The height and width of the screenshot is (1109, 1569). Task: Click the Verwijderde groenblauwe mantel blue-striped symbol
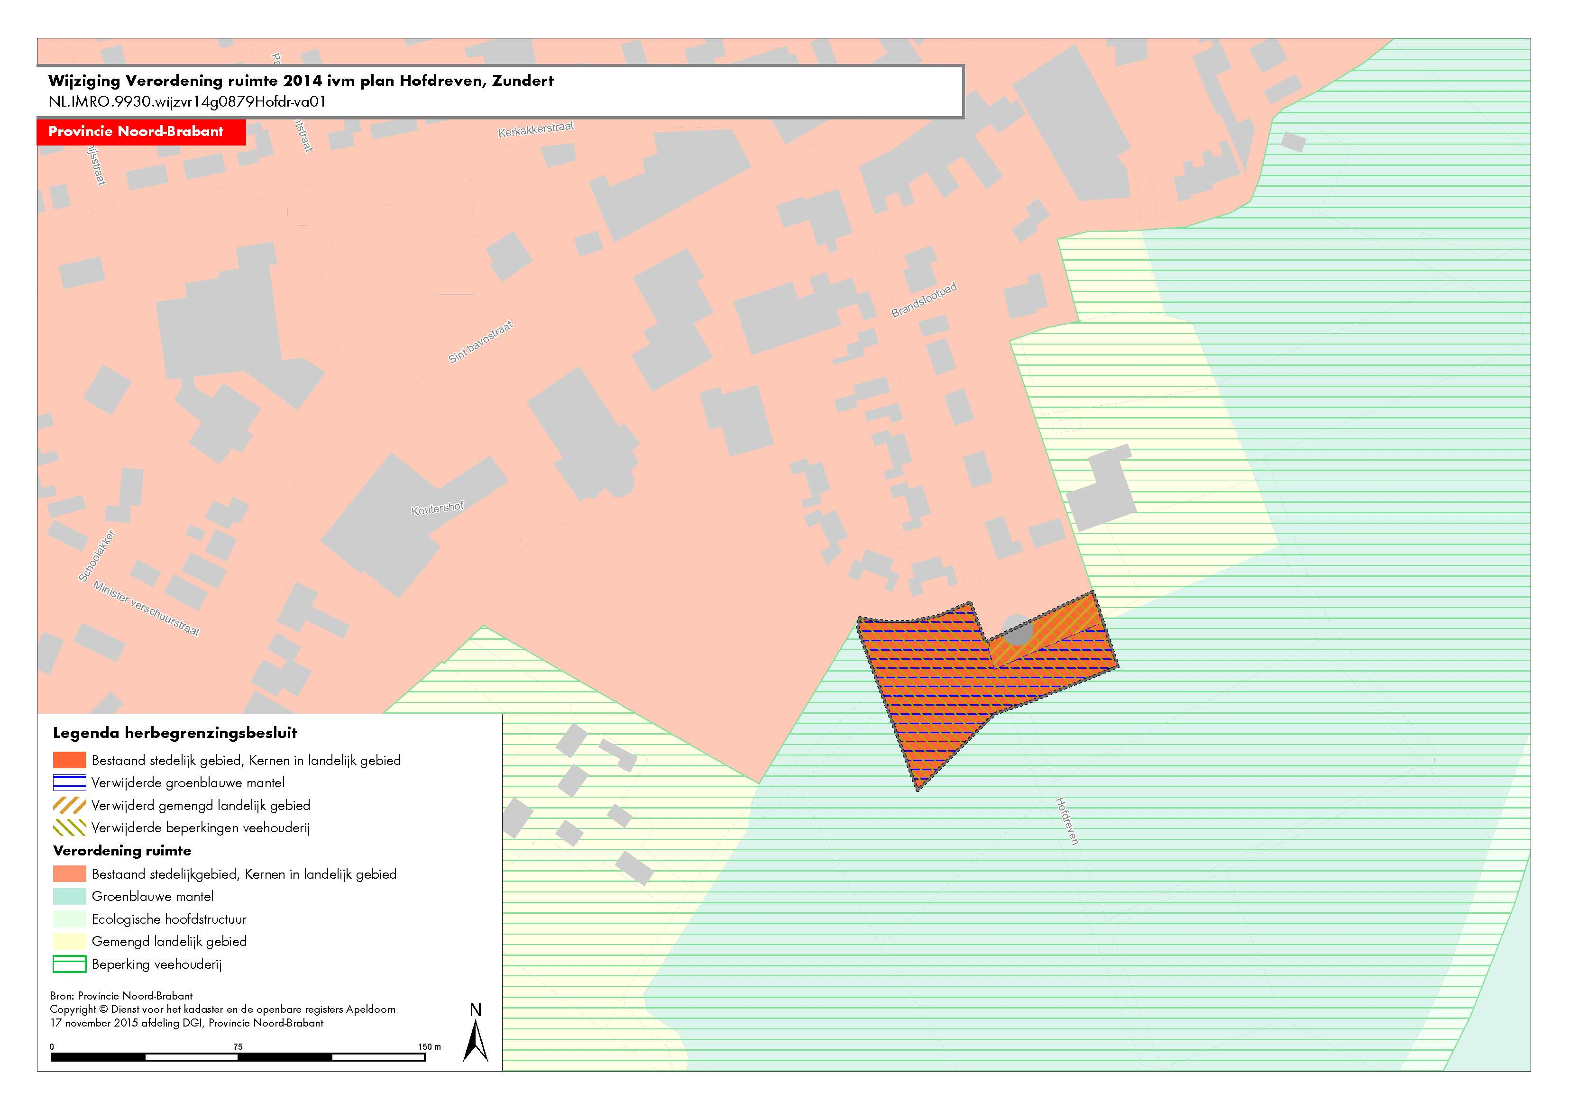pyautogui.click(x=70, y=782)
